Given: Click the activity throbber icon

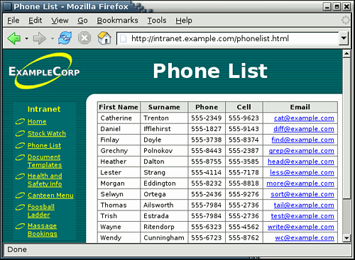Looking at the screenshot, I should 346,21.
